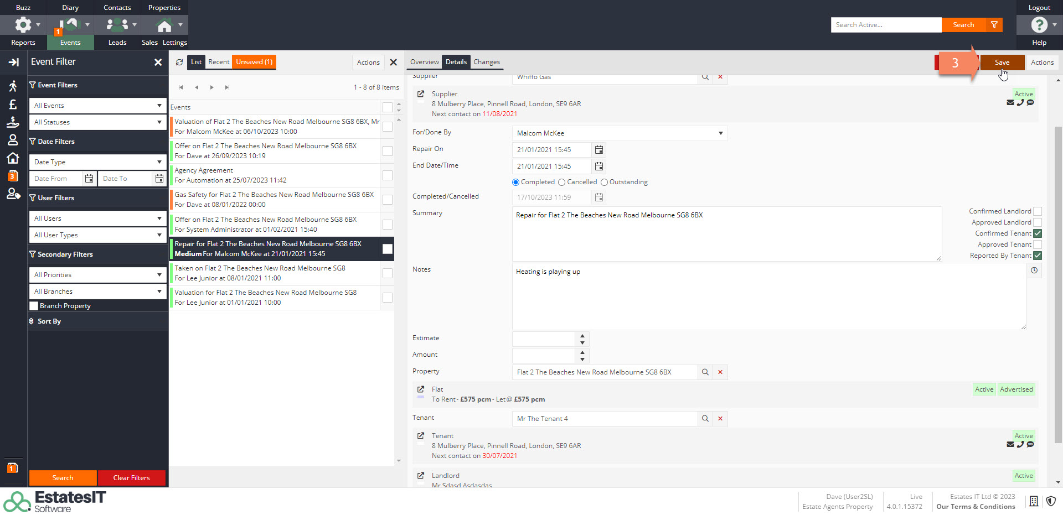Click the refresh icon beside the List tab
Screen dimensions: 1063x515
tap(179, 63)
